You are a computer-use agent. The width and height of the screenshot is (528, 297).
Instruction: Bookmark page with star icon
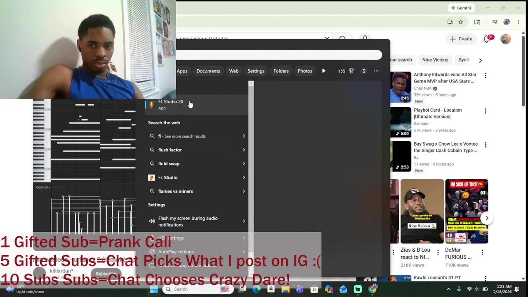(461, 22)
